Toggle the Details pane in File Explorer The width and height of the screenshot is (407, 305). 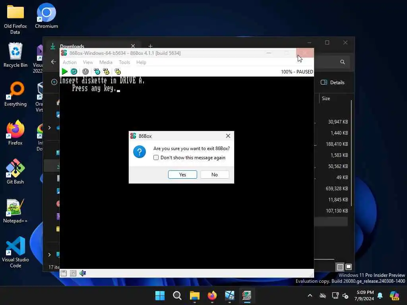click(x=333, y=83)
